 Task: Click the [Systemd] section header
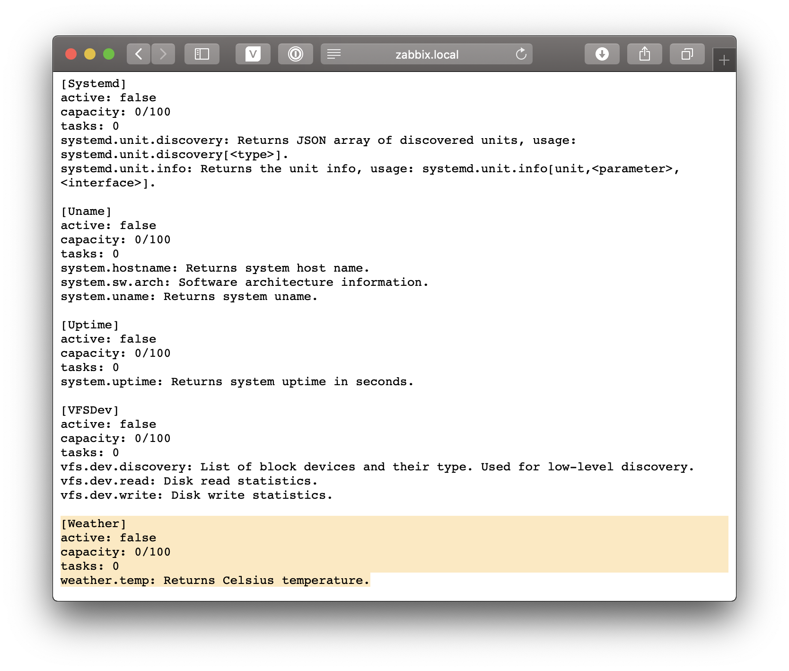click(x=94, y=84)
